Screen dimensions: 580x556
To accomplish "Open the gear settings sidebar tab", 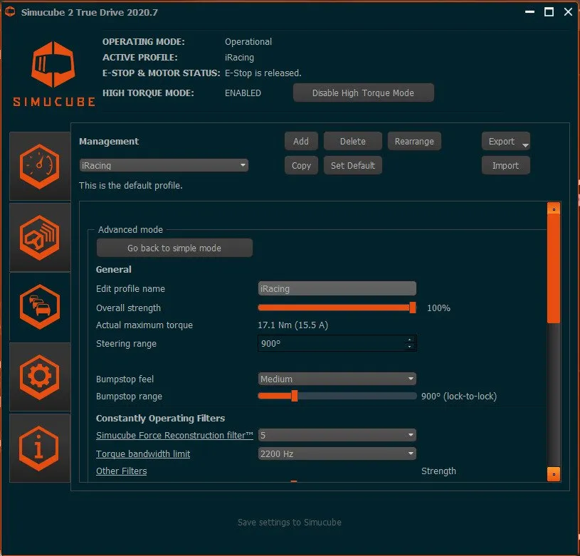I will click(x=39, y=377).
